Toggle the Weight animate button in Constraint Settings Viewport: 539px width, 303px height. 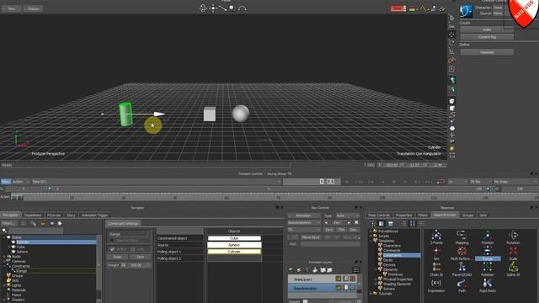pos(123,265)
